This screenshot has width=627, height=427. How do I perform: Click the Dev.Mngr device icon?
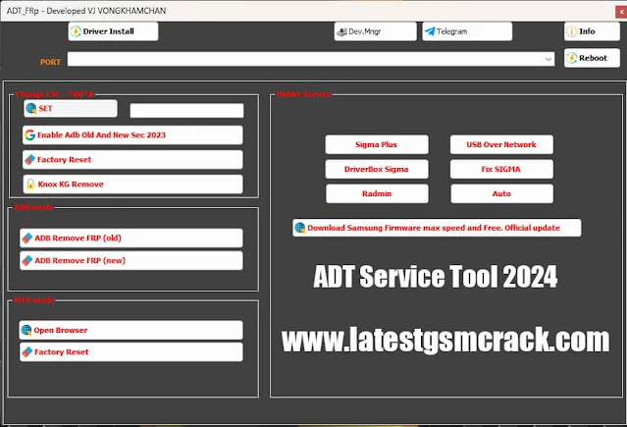341,31
